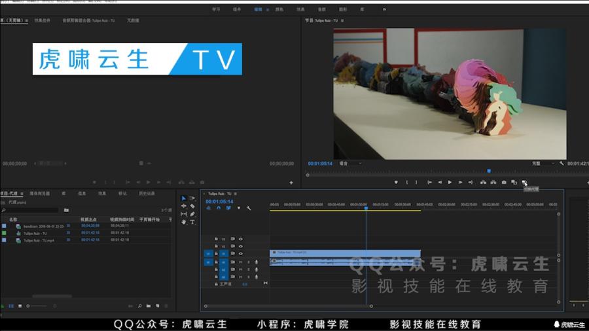Open Comparison View in Program Monitor
The image size is (589, 331).
[x=514, y=183]
